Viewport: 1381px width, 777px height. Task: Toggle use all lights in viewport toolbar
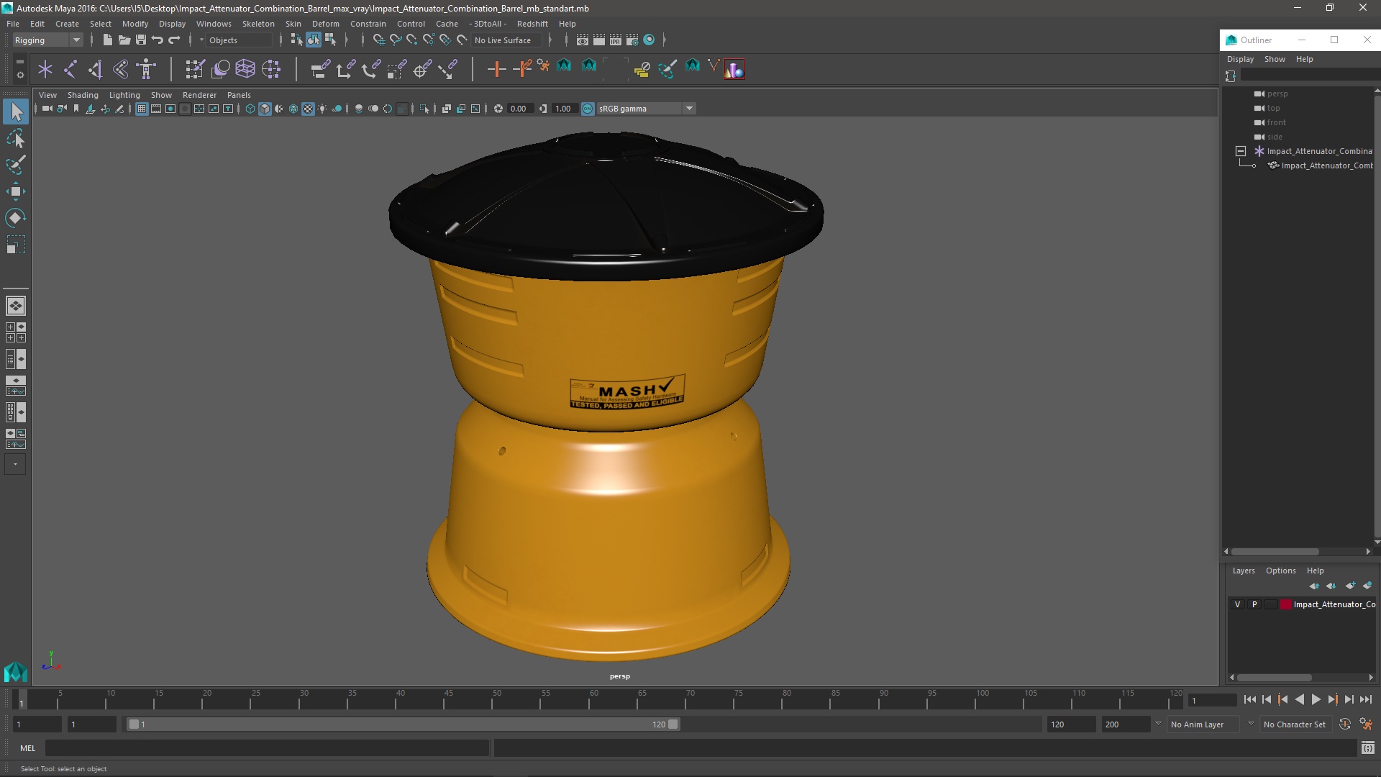tap(322, 109)
